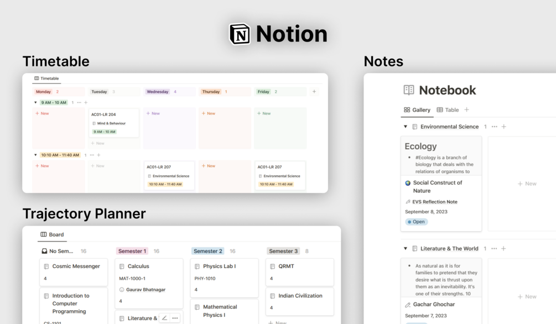Collapse the 10:10 AM - 11:40 AM group
556x324 pixels.
[35, 155]
